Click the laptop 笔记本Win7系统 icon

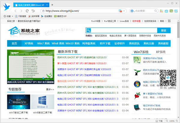[137, 107]
